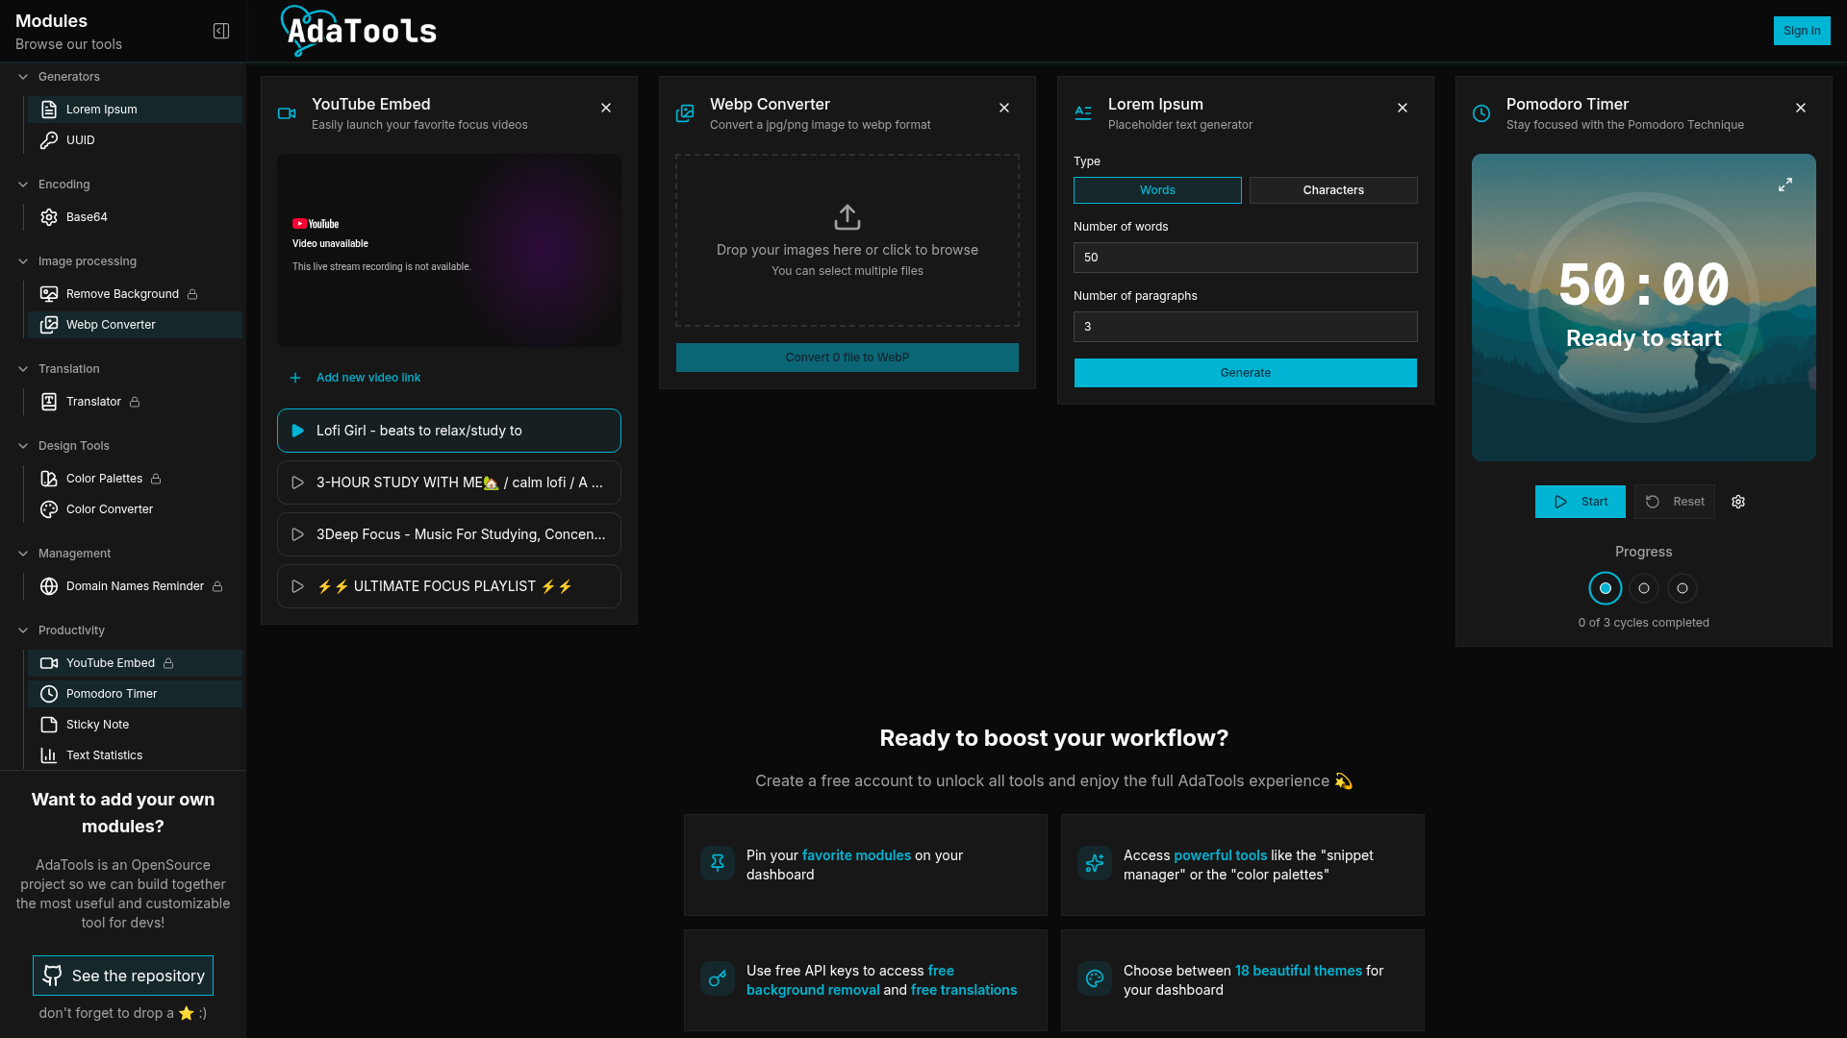The image size is (1847, 1038).
Task: Click the pin icon in favorite modules card
Action: [x=718, y=864]
